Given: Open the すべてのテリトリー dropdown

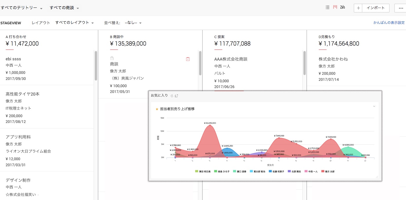Looking at the screenshot, I should pos(21,8).
